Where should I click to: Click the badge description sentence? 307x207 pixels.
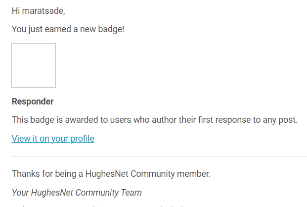pos(155,120)
